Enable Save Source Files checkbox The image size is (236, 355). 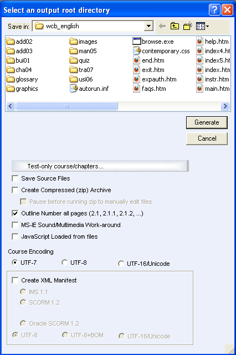15,178
